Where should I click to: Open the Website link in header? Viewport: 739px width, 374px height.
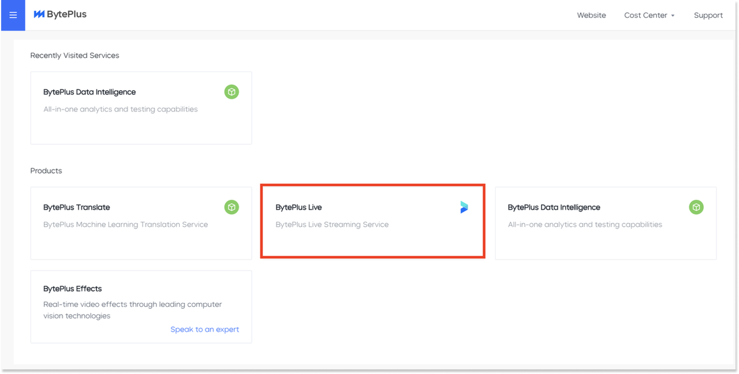coord(591,16)
